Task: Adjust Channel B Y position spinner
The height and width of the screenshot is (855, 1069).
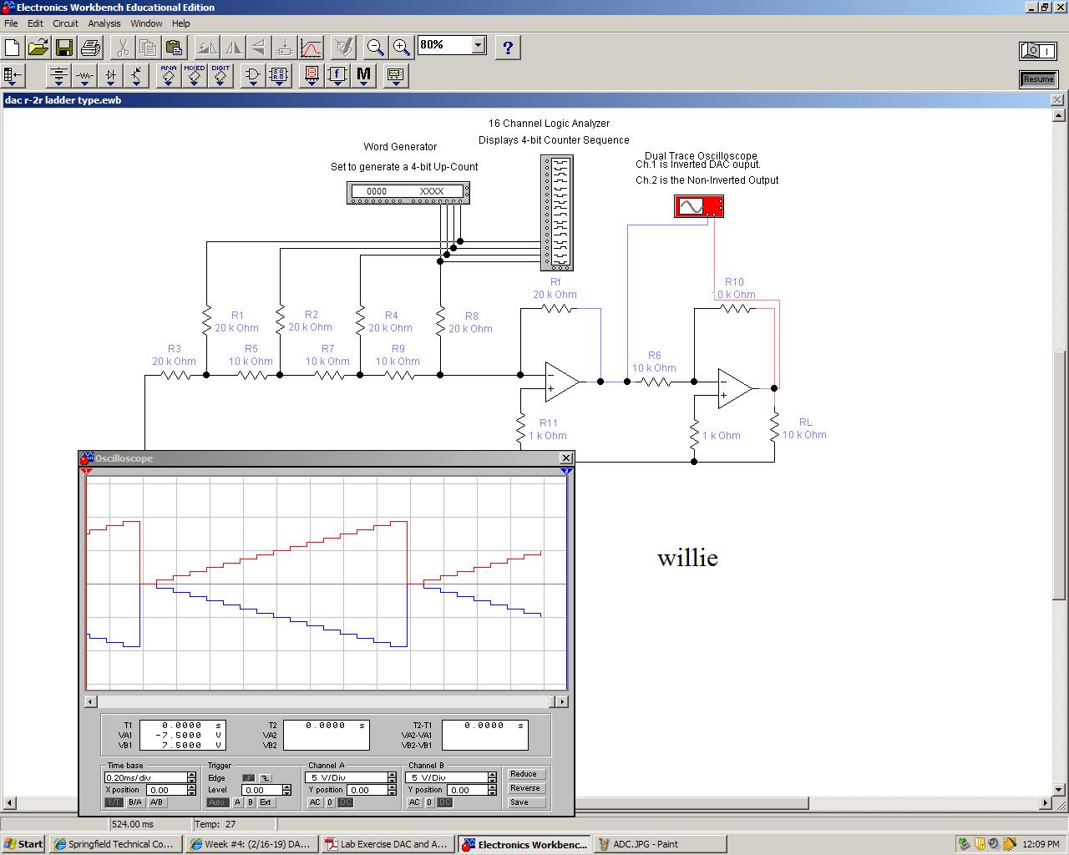Action: (492, 790)
